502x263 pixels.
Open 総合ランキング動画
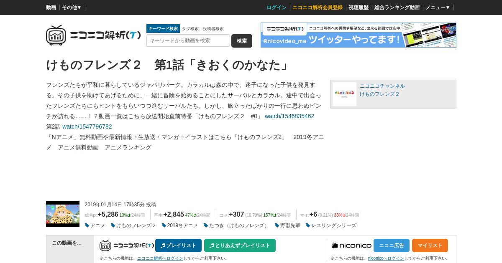[397, 8]
